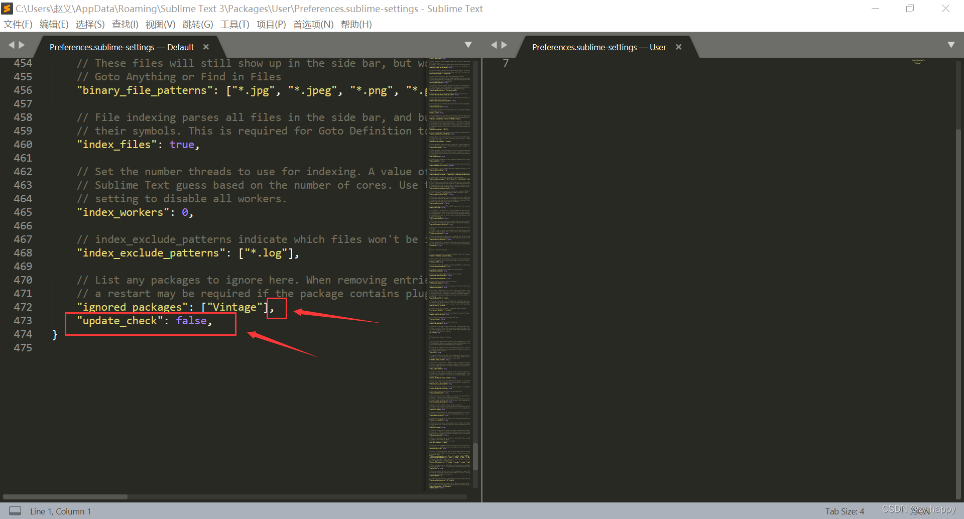
Task: Click the false value of update_check
Action: (x=191, y=321)
